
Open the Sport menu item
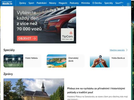click(31, 3)
